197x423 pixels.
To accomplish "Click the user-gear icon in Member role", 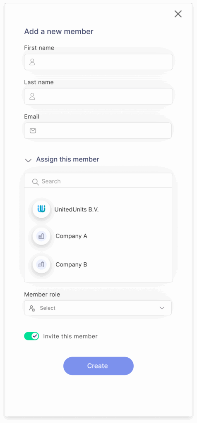I will pyautogui.click(x=32, y=308).
